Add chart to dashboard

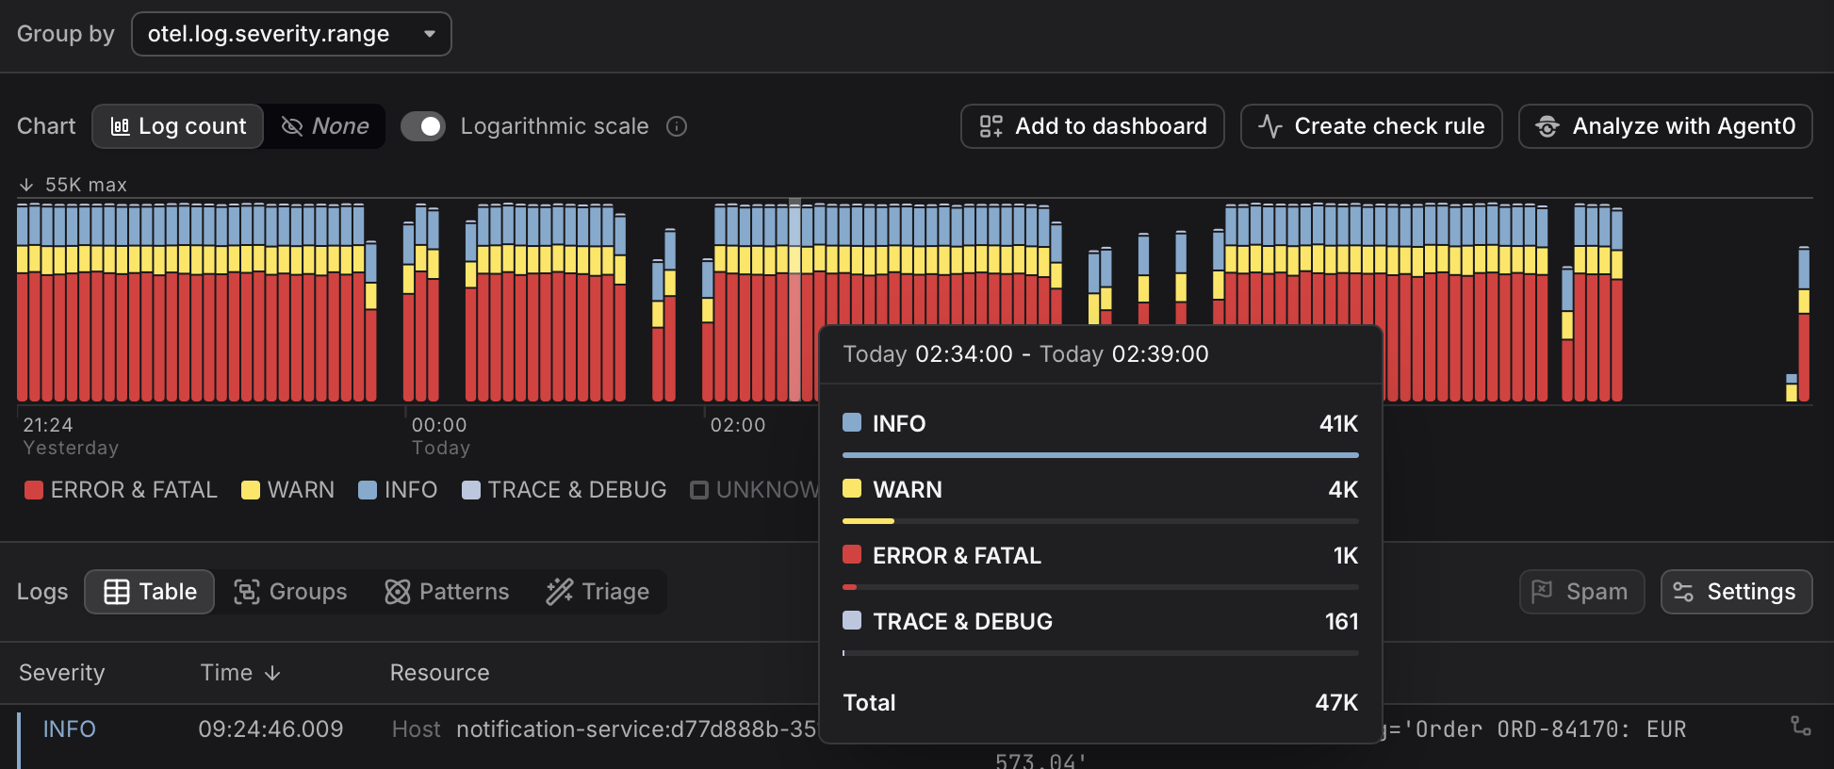tap(1091, 126)
